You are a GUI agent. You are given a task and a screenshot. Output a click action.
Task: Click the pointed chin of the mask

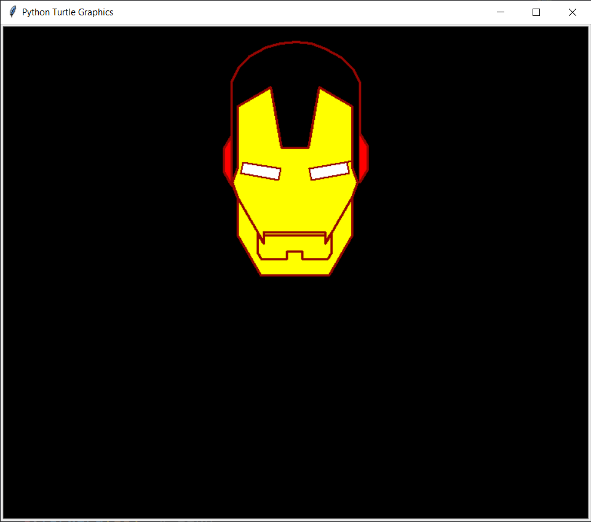(295, 270)
